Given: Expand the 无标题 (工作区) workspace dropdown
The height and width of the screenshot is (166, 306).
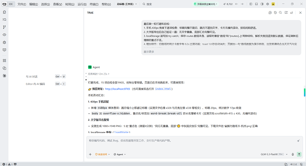Looking at the screenshot, I should (127, 4).
